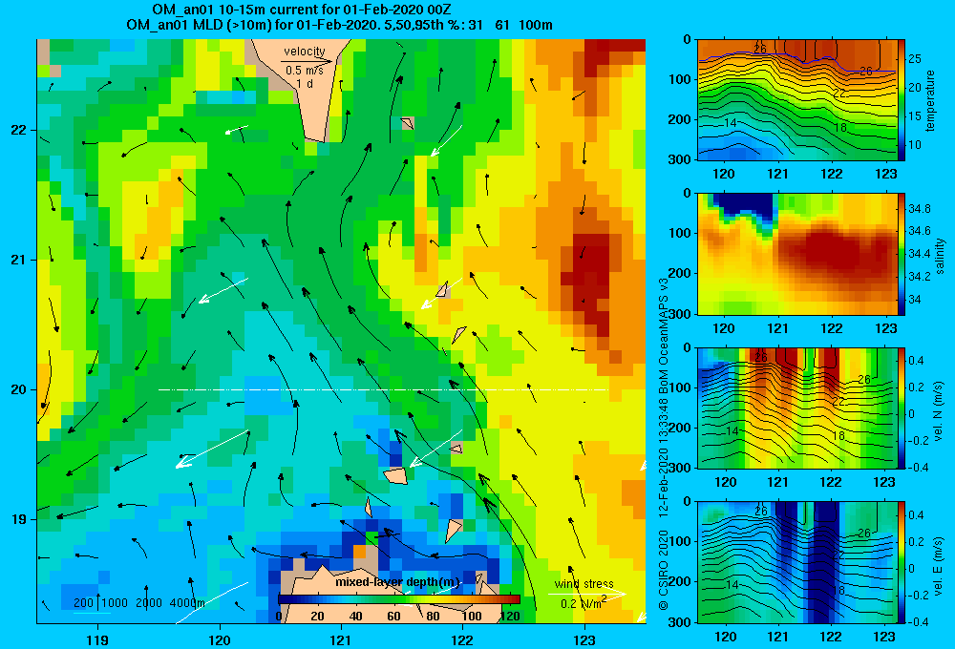Click the "34.8" salinity color bar tick
This screenshot has height=649, width=955.
[919, 208]
